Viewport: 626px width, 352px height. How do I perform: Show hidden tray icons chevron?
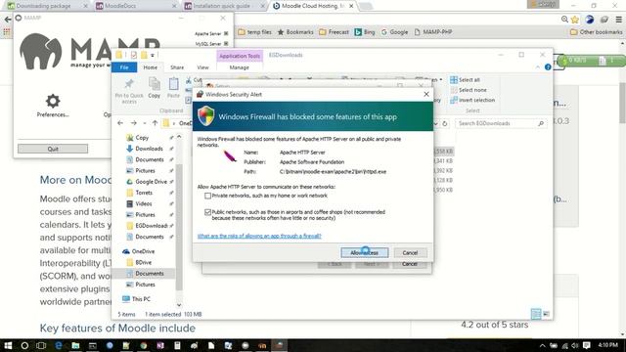point(542,345)
